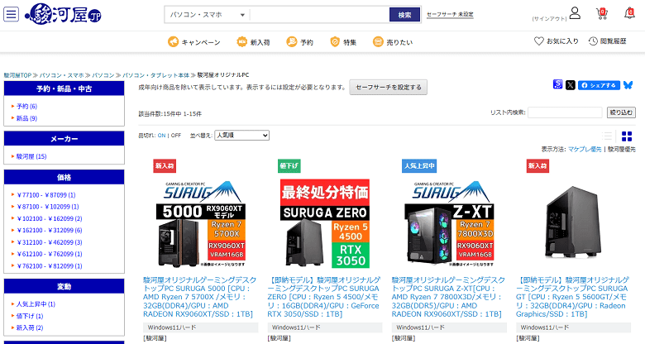The width and height of the screenshot is (645, 344).
Task: Filter price ¥312100 - ¥462099
Action: [50, 242]
